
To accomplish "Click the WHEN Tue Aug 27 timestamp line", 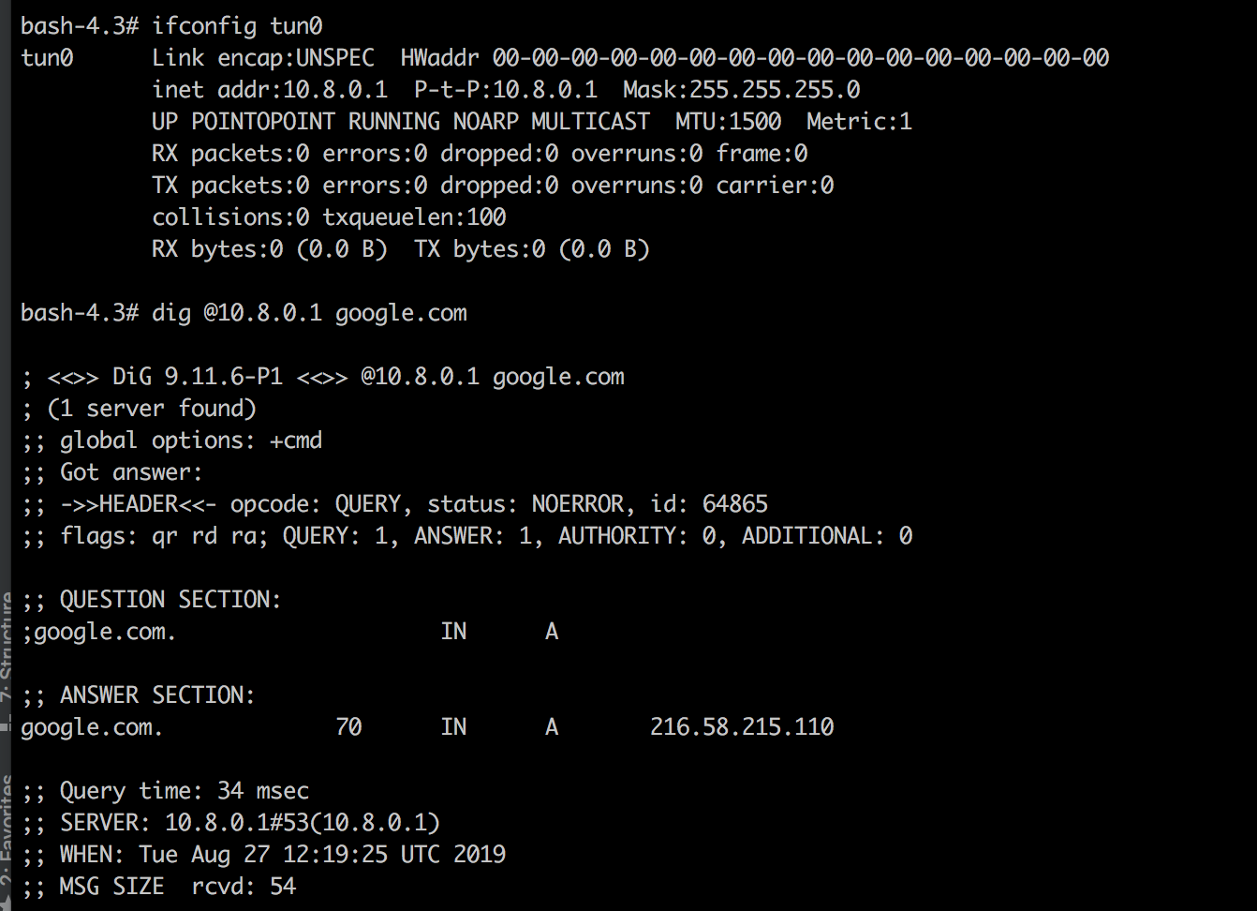I will pos(263,855).
